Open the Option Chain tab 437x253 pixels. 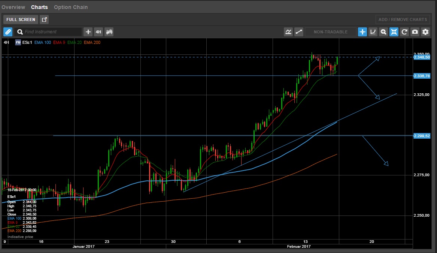(x=71, y=7)
